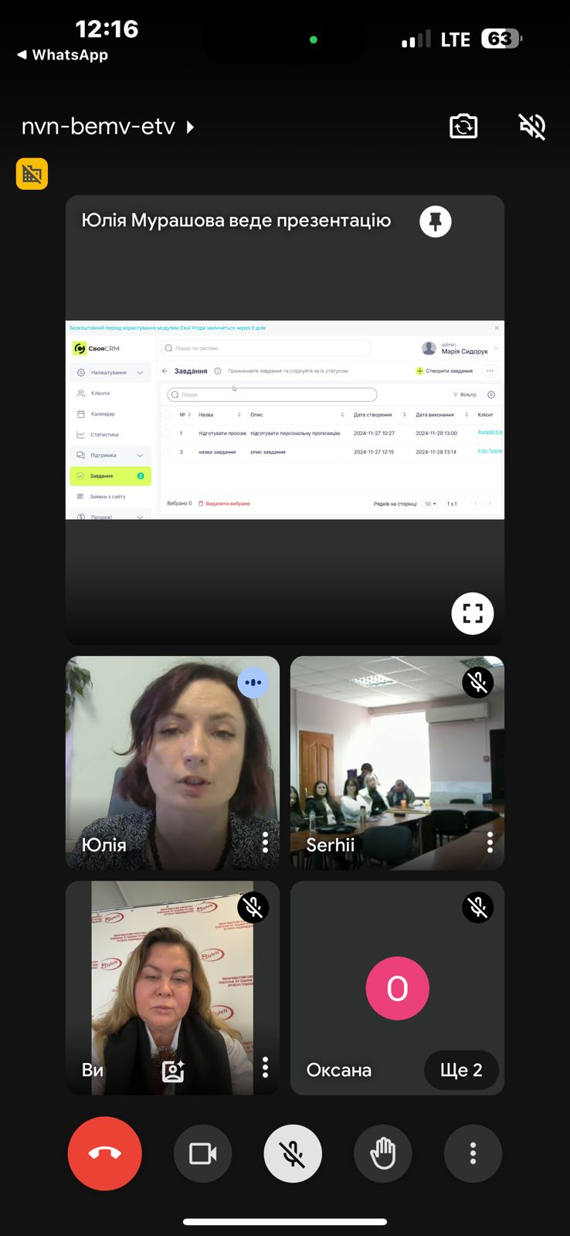Show the other participants via Ще 2
The height and width of the screenshot is (1236, 570).
click(x=461, y=1070)
